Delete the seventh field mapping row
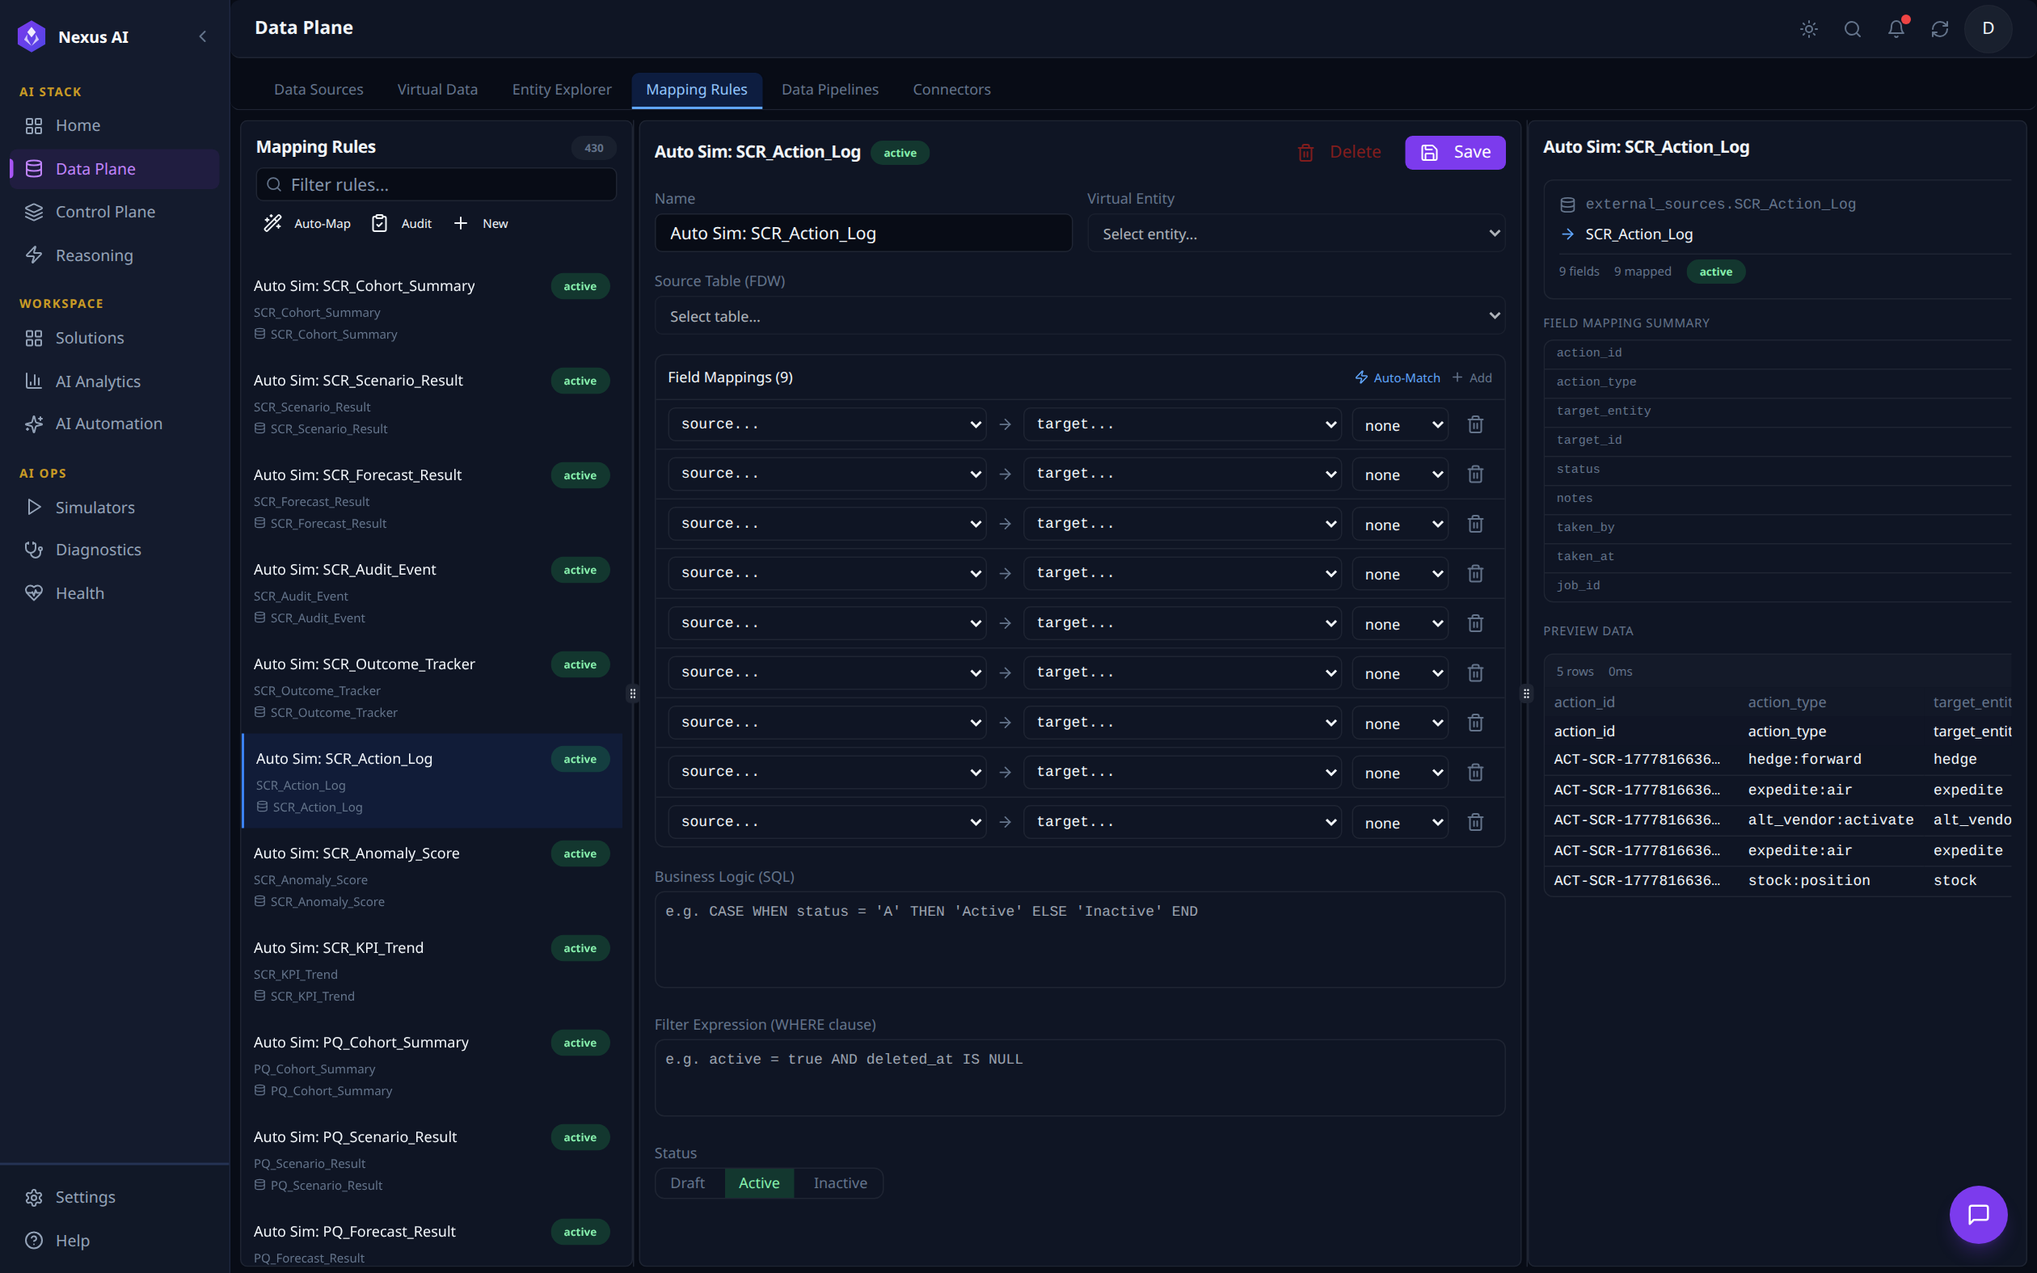 tap(1475, 723)
